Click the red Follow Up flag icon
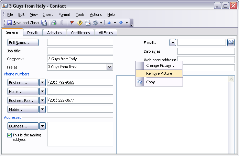Image resolution: width=239 pixels, height=156 pixels. click(x=72, y=23)
